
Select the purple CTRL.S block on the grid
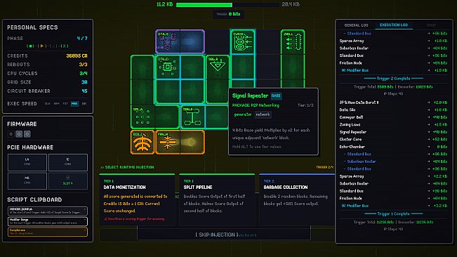point(180,41)
